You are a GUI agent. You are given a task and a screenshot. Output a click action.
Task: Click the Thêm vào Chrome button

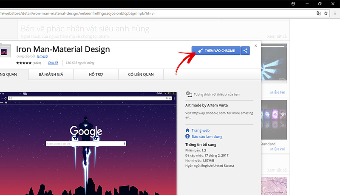point(216,50)
